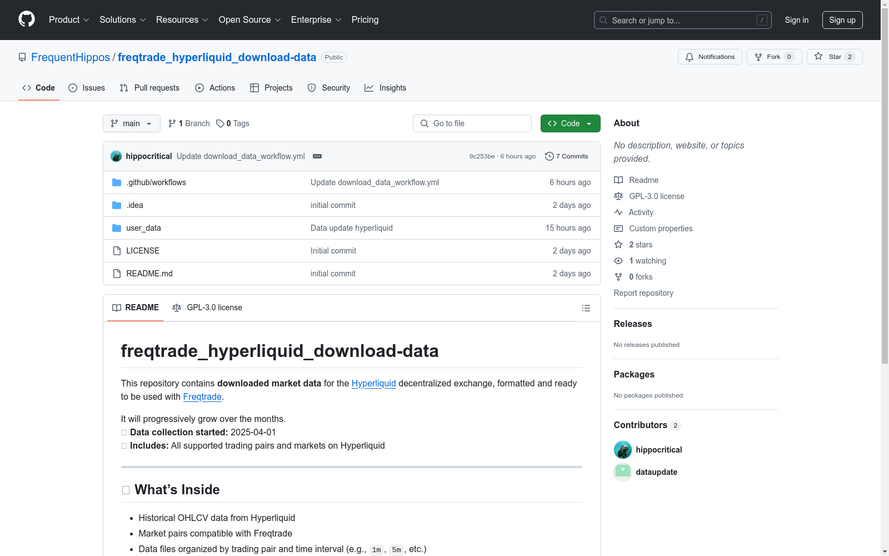Image resolution: width=889 pixels, height=556 pixels.
Task: View the 1 Branch list
Action: [189, 123]
